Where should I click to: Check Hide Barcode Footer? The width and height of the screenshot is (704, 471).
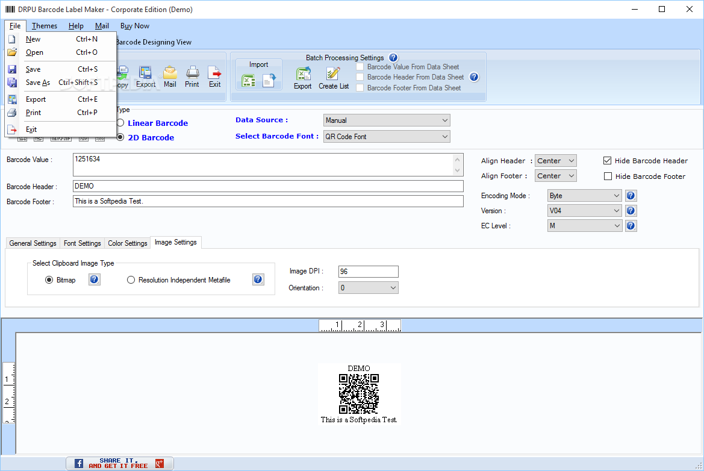(608, 176)
